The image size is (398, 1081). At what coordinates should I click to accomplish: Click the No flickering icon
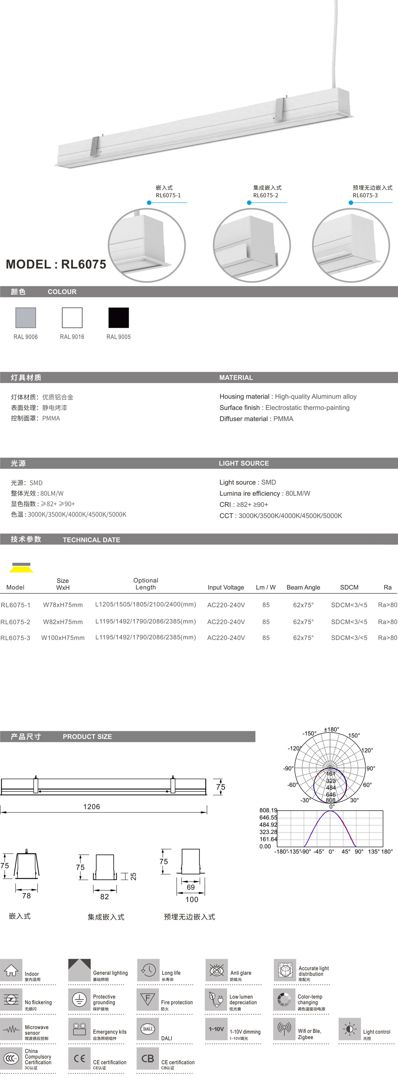point(11,1000)
